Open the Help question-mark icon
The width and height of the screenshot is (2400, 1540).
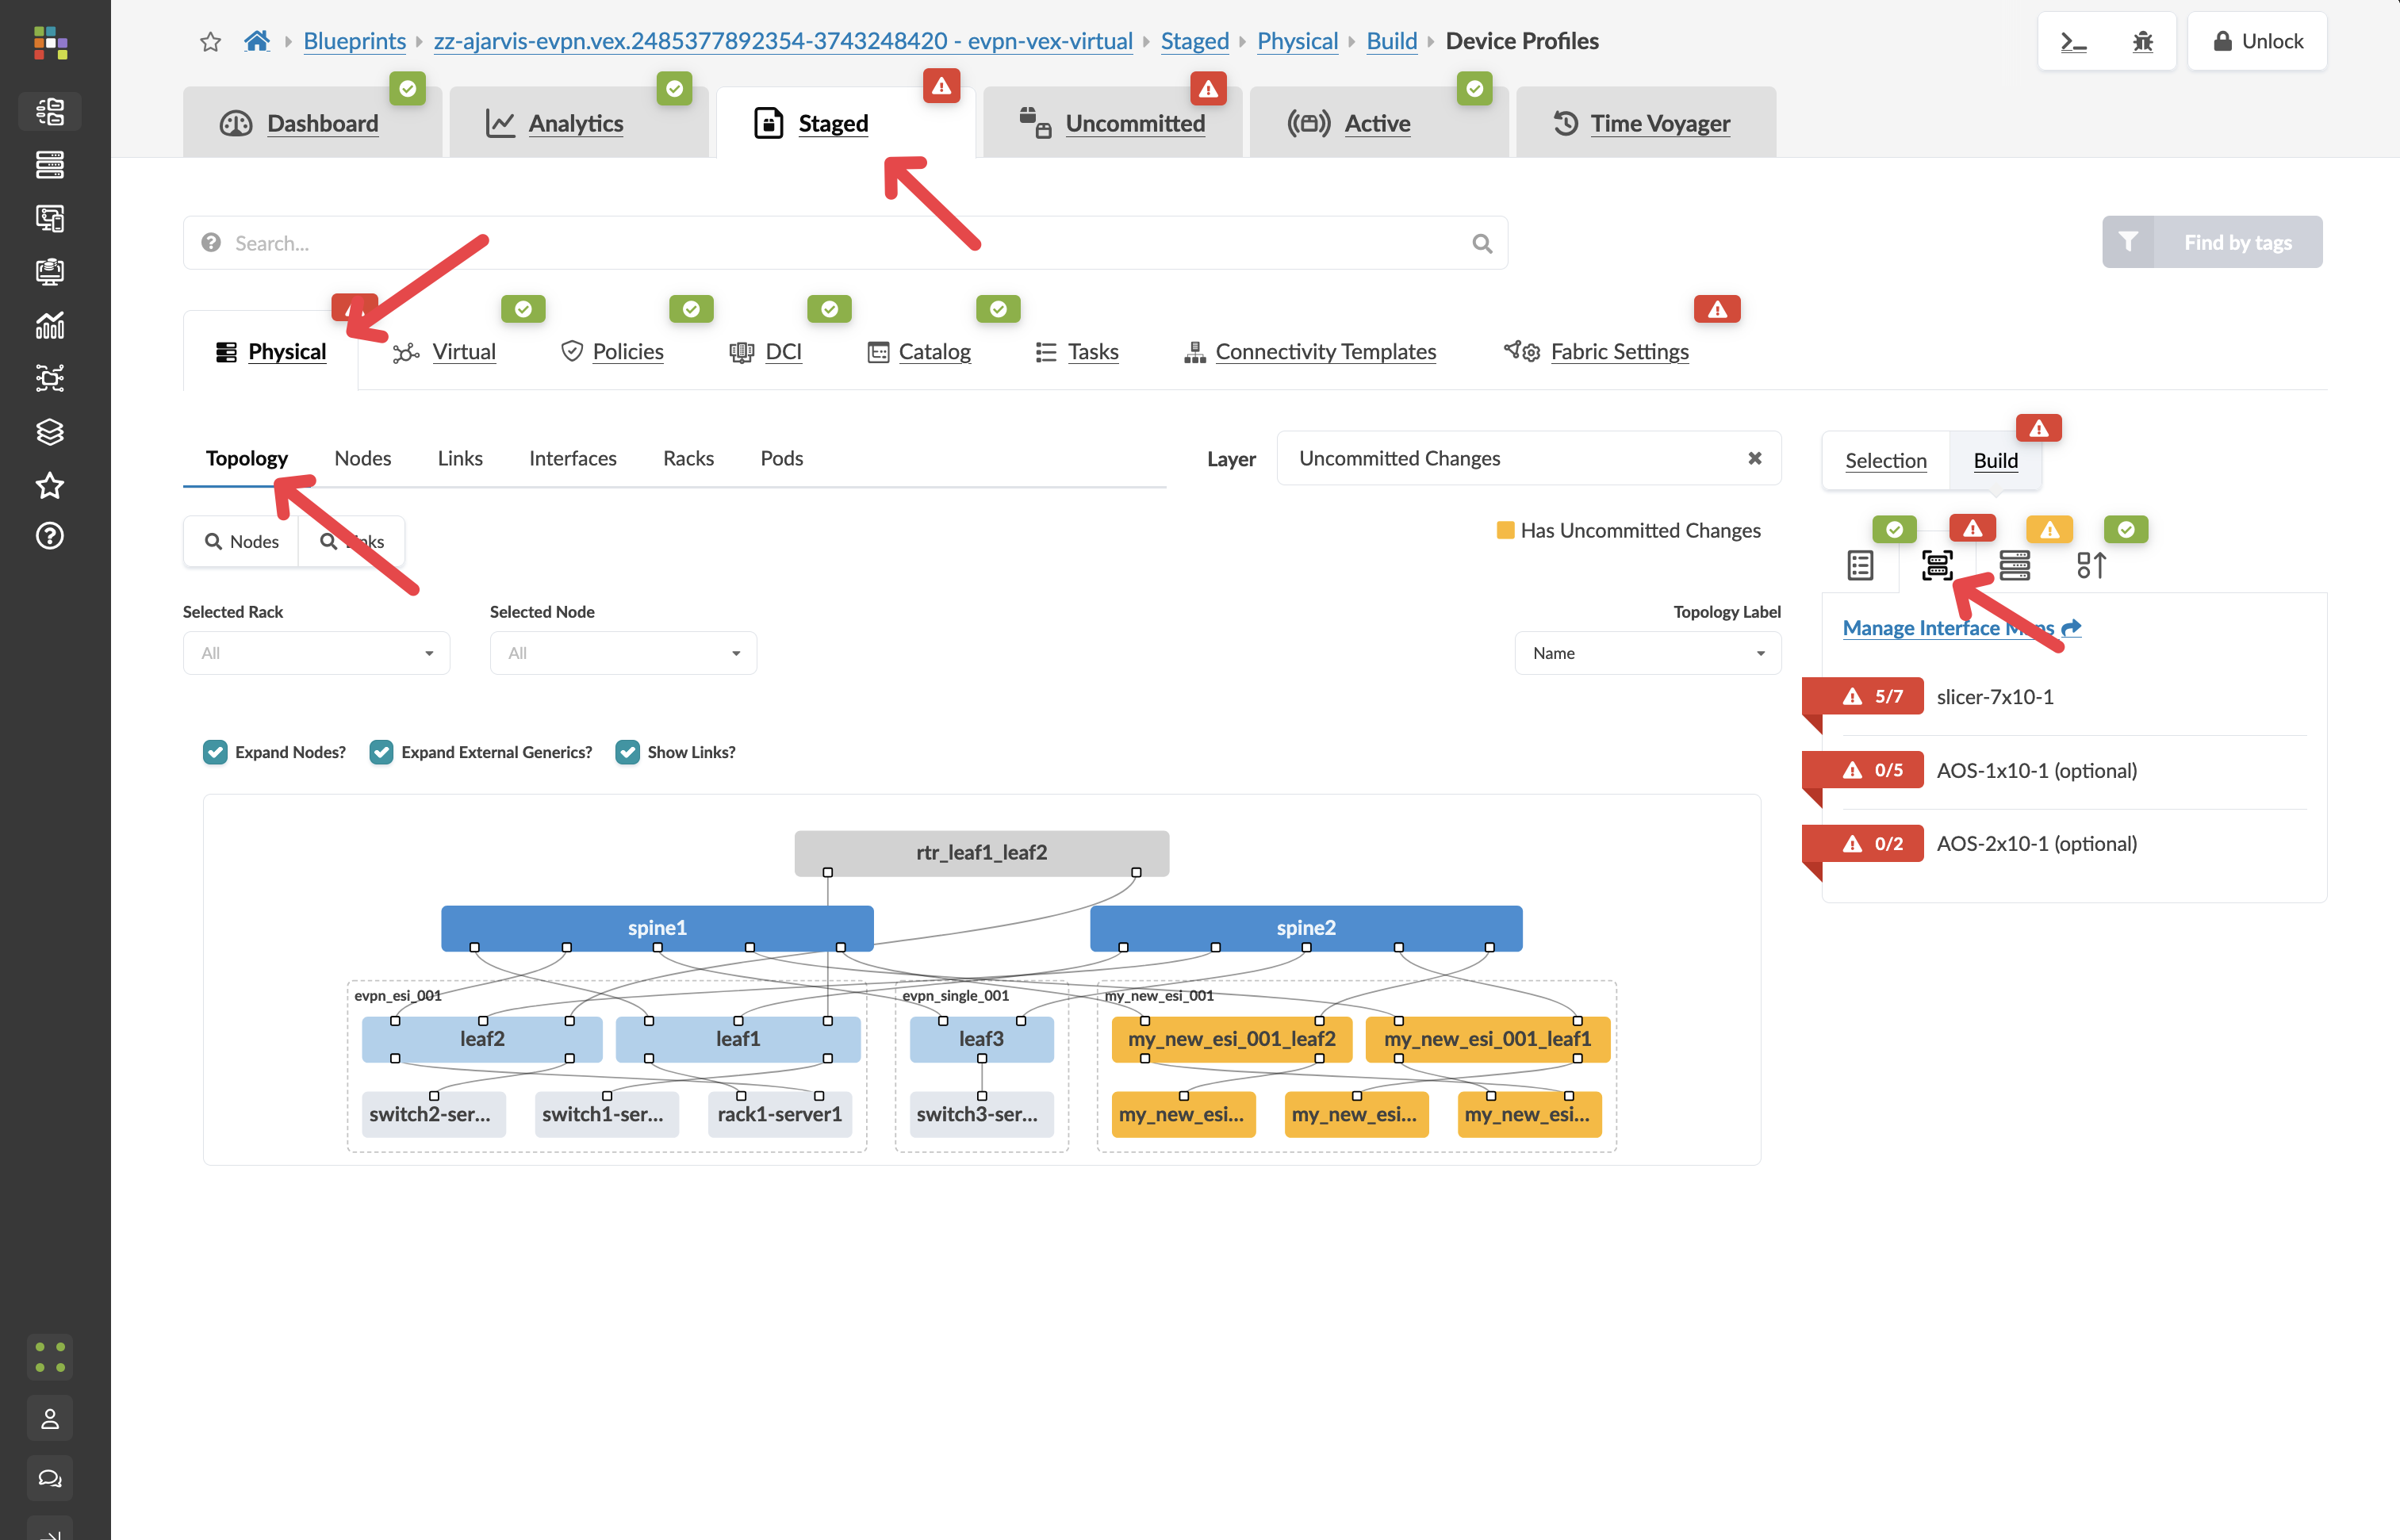(x=50, y=536)
